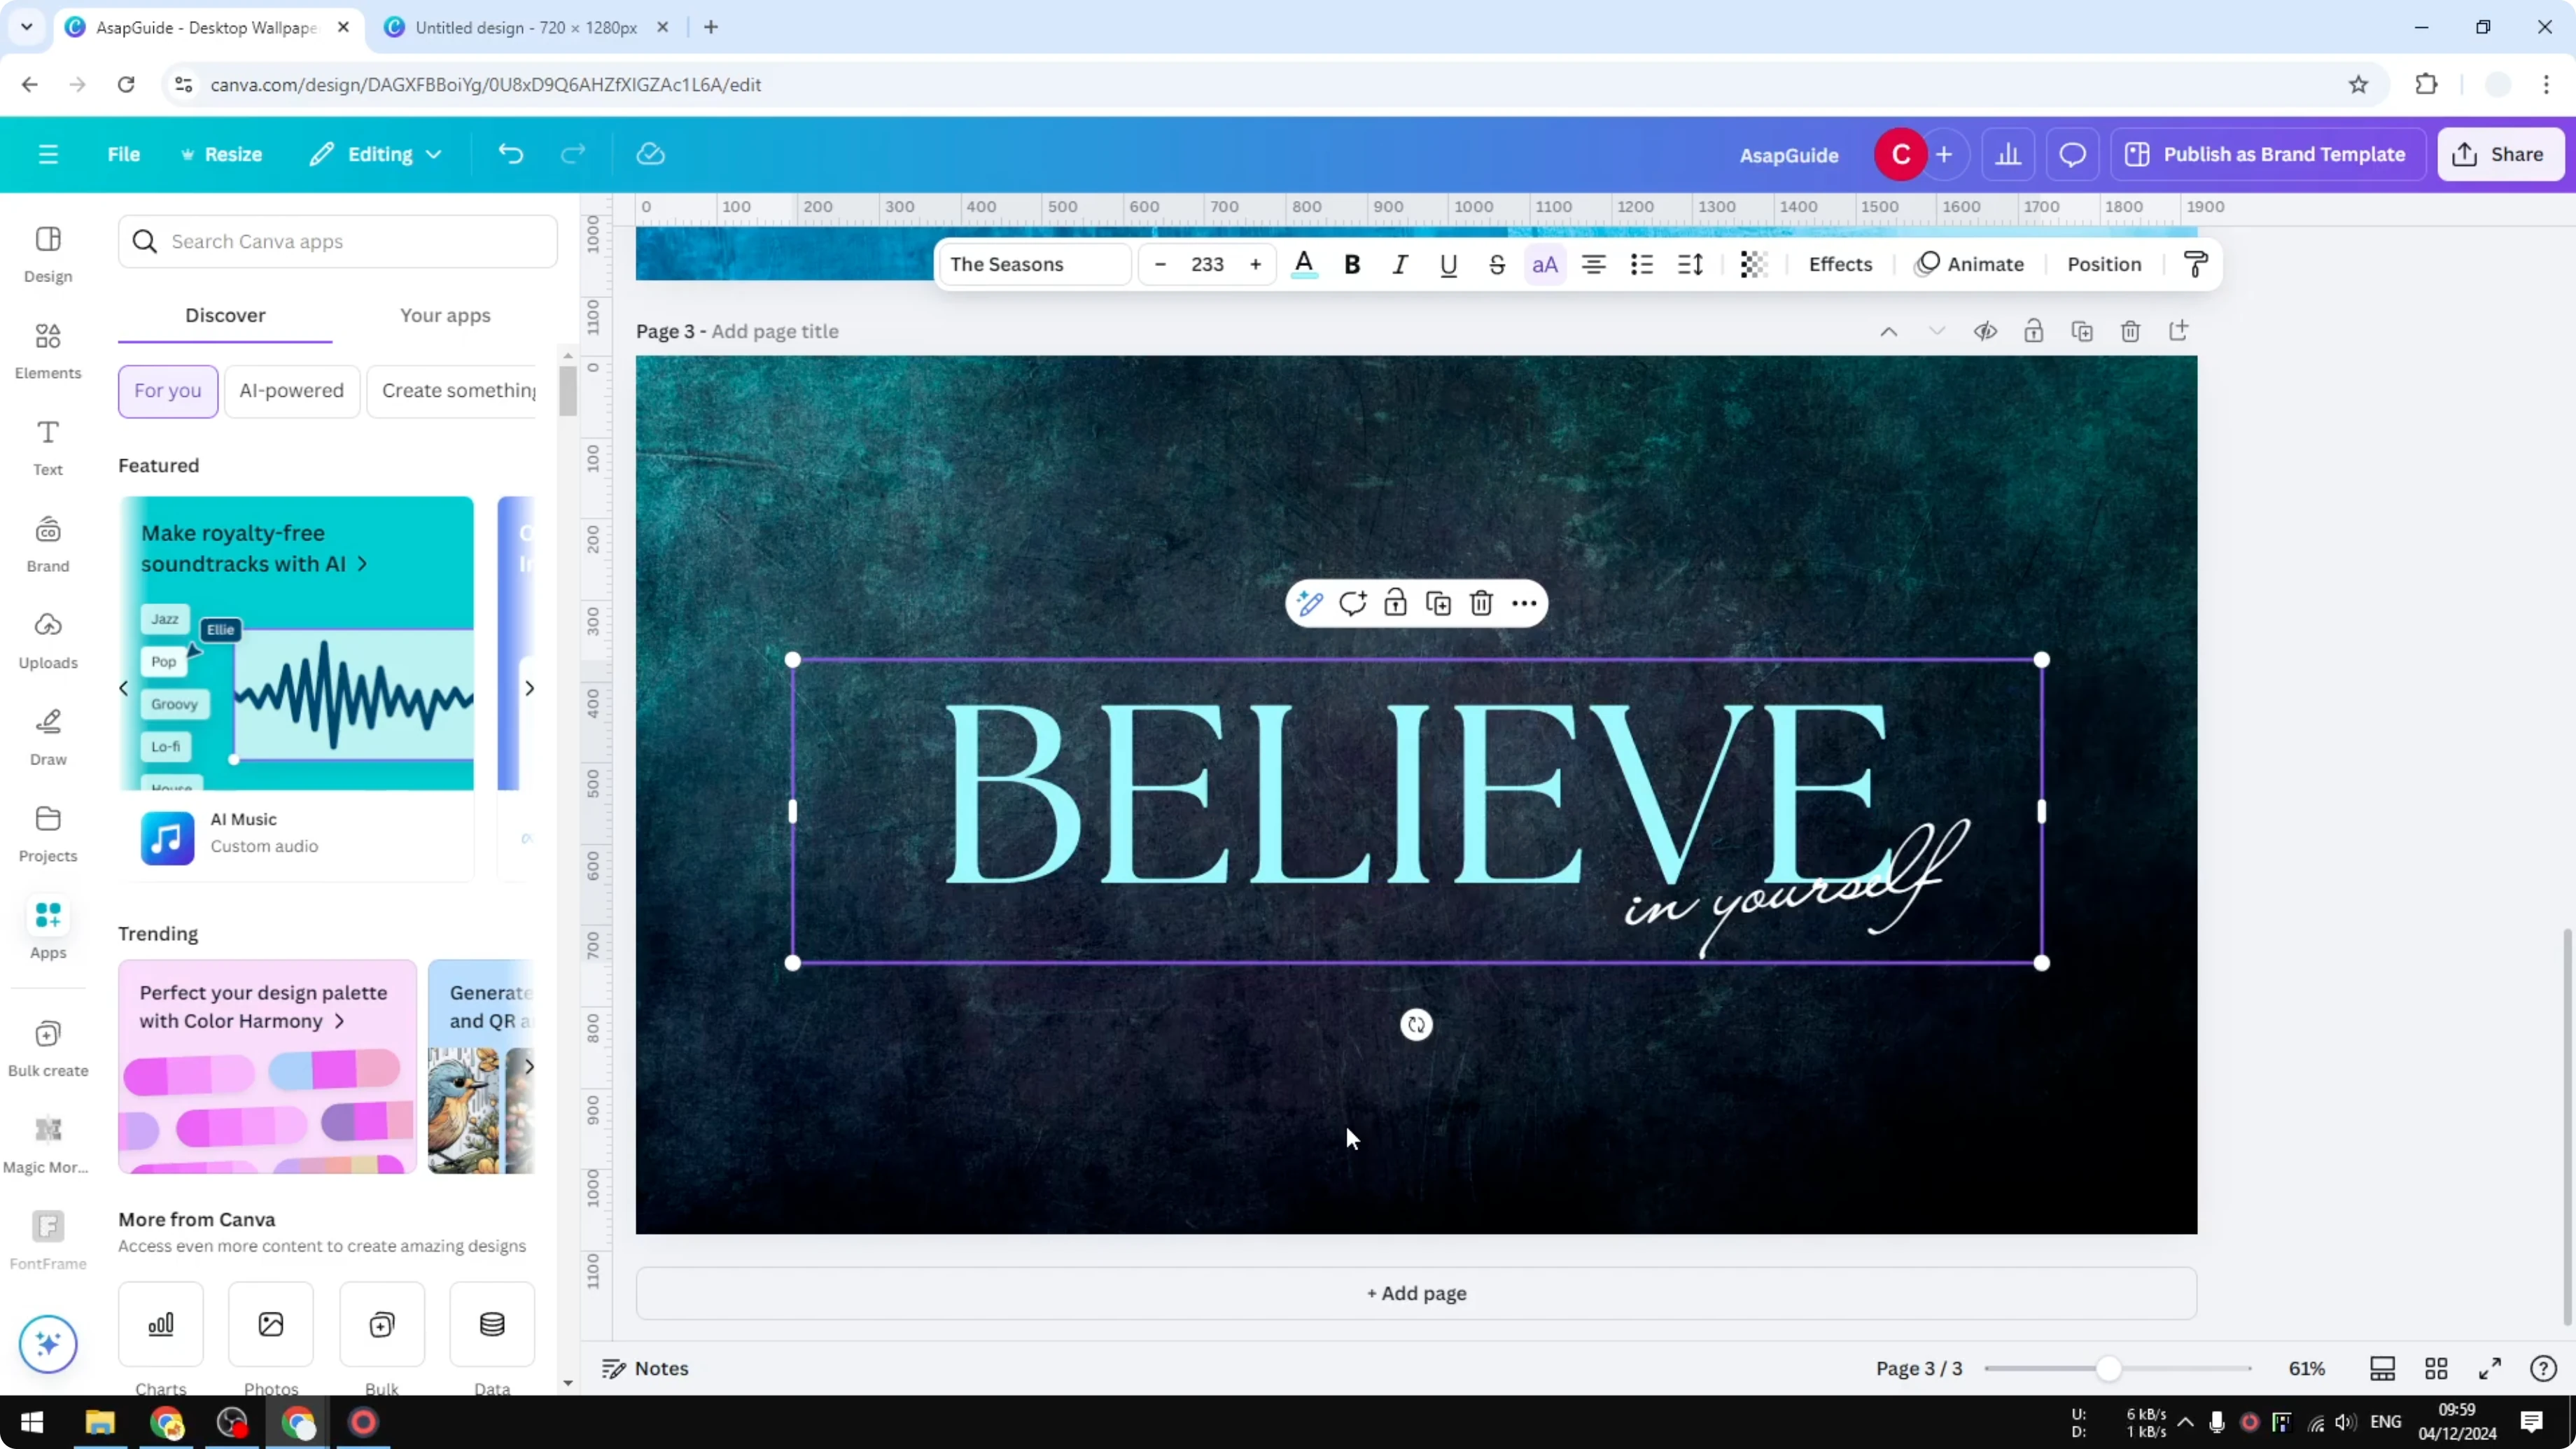Adjust the zoom slider at the bottom
Viewport: 2576px width, 1449px height.
tap(2108, 1368)
